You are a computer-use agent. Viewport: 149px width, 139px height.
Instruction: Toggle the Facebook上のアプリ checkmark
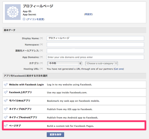coord(6,92)
